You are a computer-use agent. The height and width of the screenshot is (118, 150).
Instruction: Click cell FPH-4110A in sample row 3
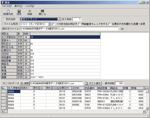(x=104, y=98)
